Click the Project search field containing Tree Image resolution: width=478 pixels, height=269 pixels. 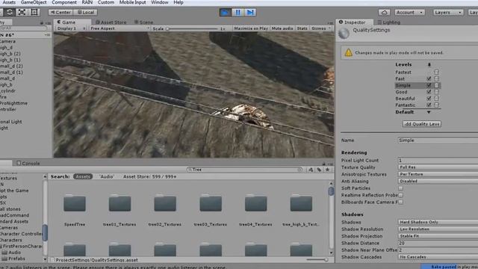[245, 170]
